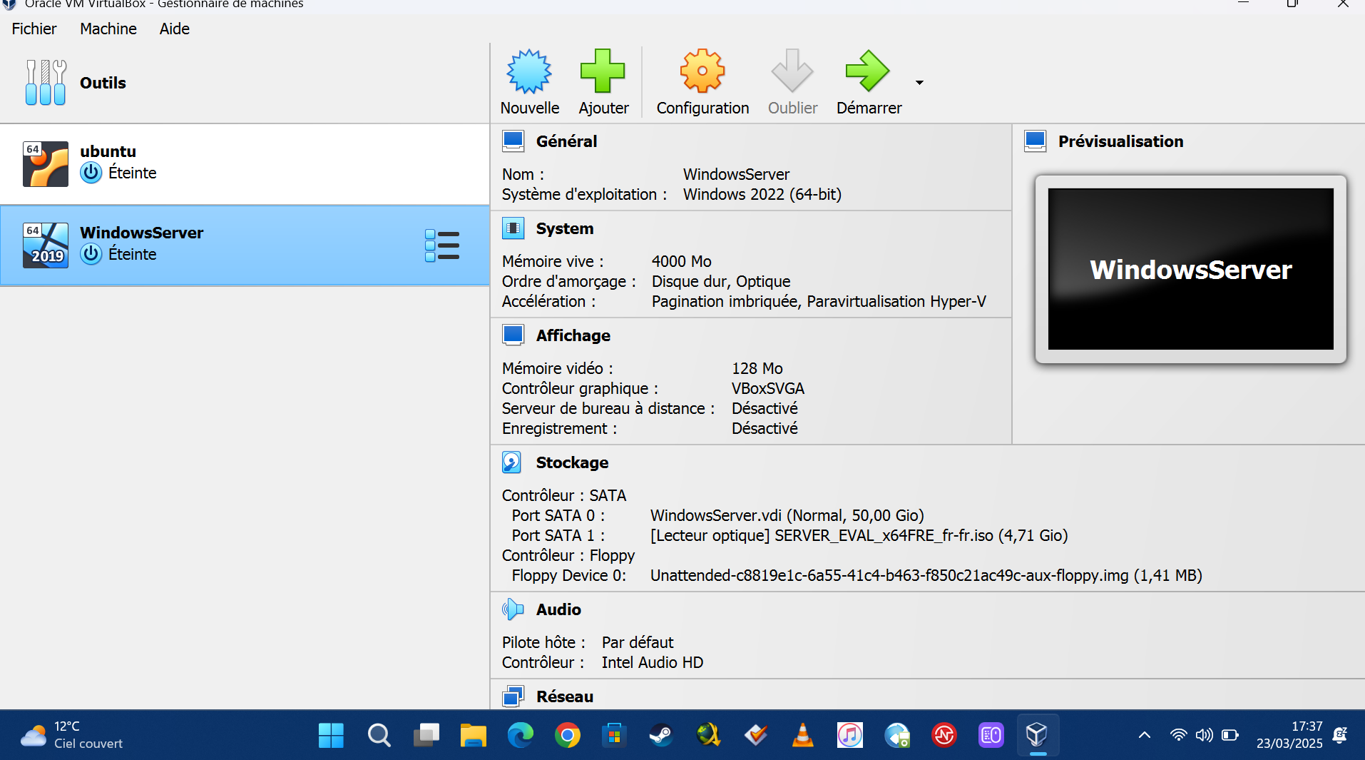Click the Système d'exploitation Général section header
This screenshot has height=760, width=1365.
(x=566, y=141)
